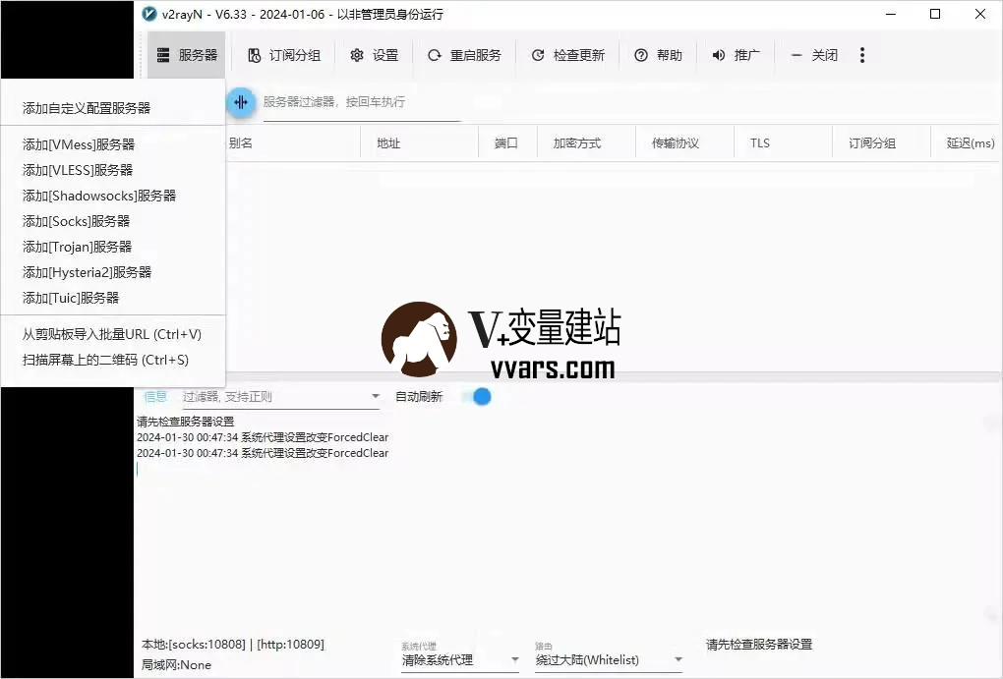
Task: Click the promotion speaker icon
Action: pos(719,56)
